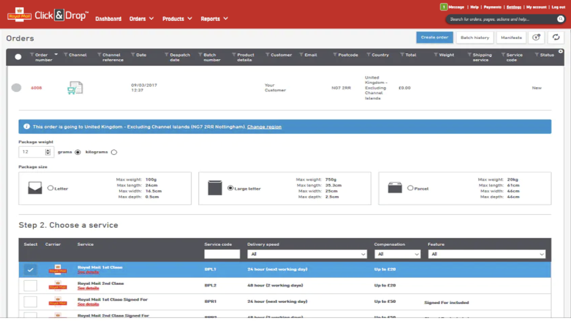Click the Royal Mail Click & Drop logo
Viewport: 571px width, 321px height.
(48, 15)
